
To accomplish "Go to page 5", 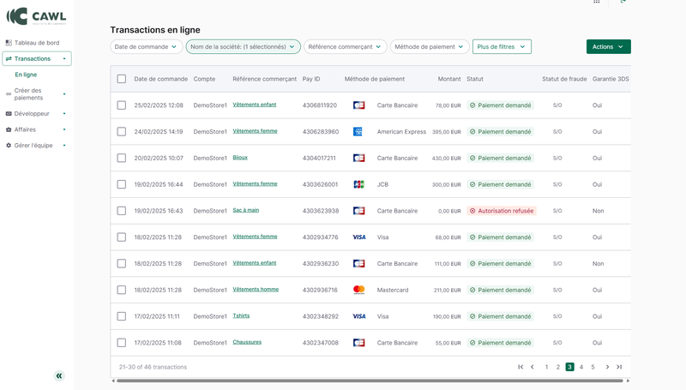I will [x=593, y=367].
